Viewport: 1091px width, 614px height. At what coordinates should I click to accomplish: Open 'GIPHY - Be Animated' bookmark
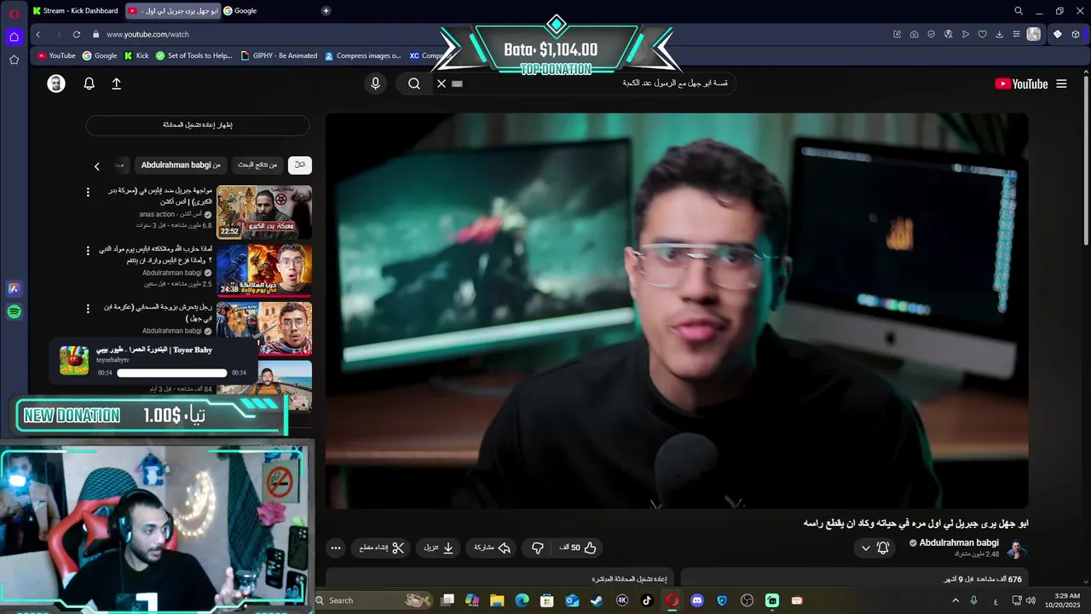[x=279, y=55]
